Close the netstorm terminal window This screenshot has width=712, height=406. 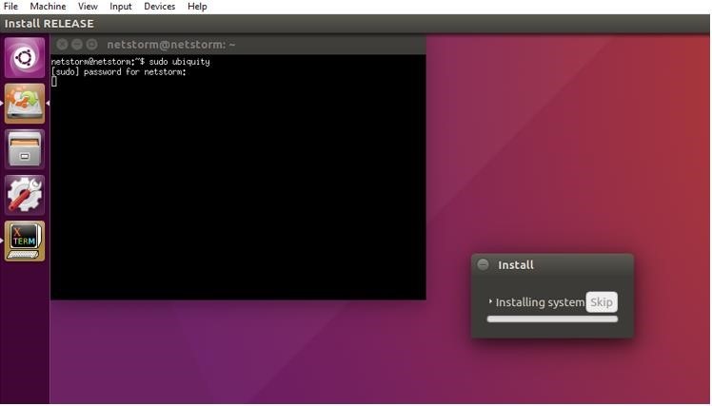click(x=62, y=45)
